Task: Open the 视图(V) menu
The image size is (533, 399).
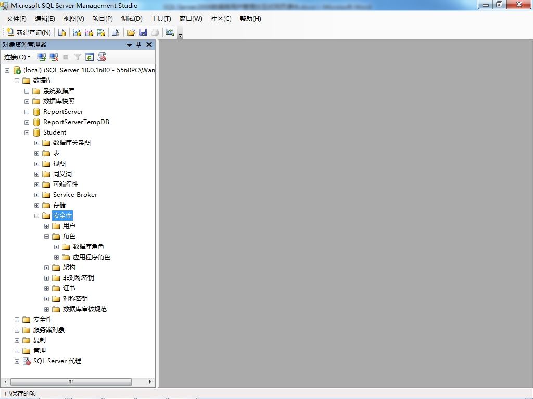Action: [74, 19]
